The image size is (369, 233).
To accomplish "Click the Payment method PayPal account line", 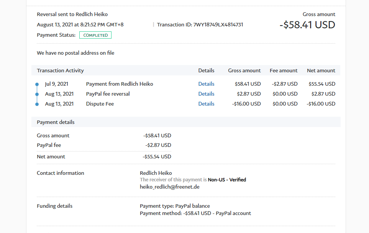I will coord(195,213).
